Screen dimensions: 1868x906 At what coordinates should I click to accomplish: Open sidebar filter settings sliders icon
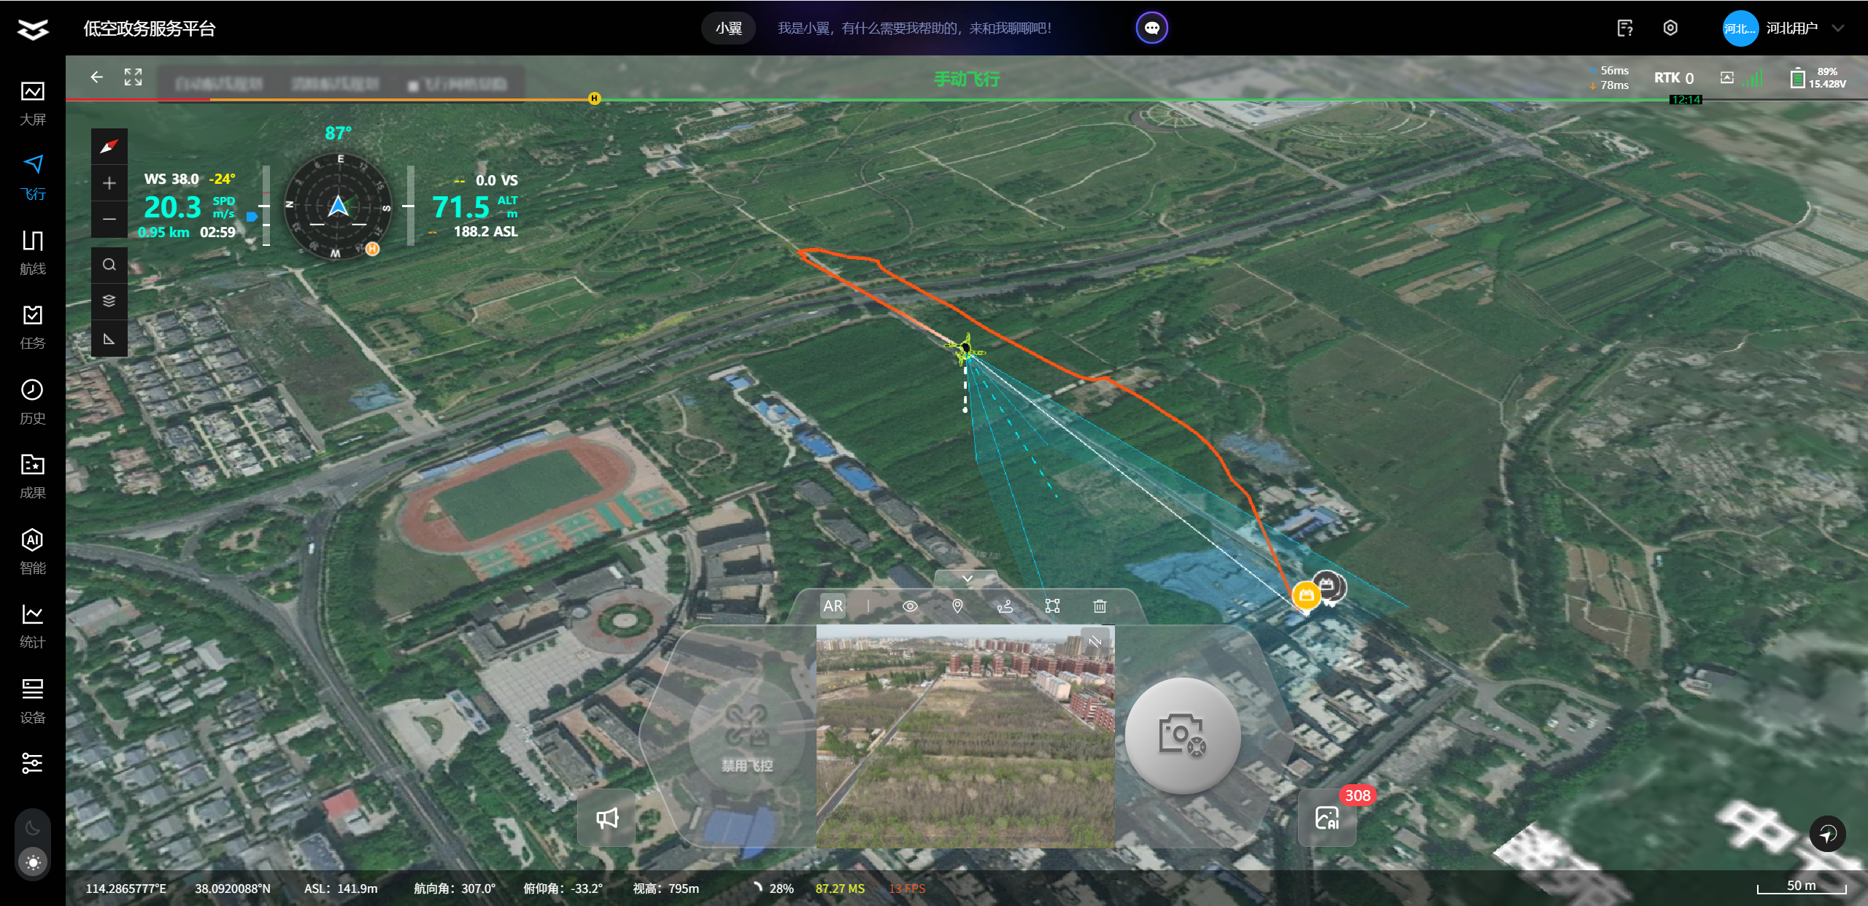coord(32,763)
